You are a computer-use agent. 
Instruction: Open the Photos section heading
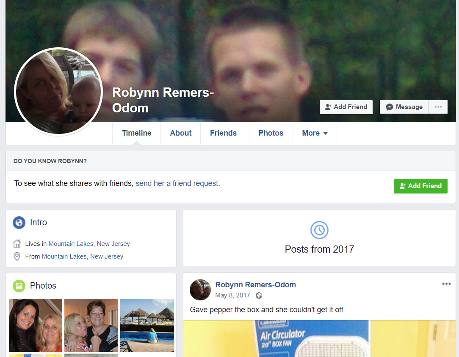point(43,286)
